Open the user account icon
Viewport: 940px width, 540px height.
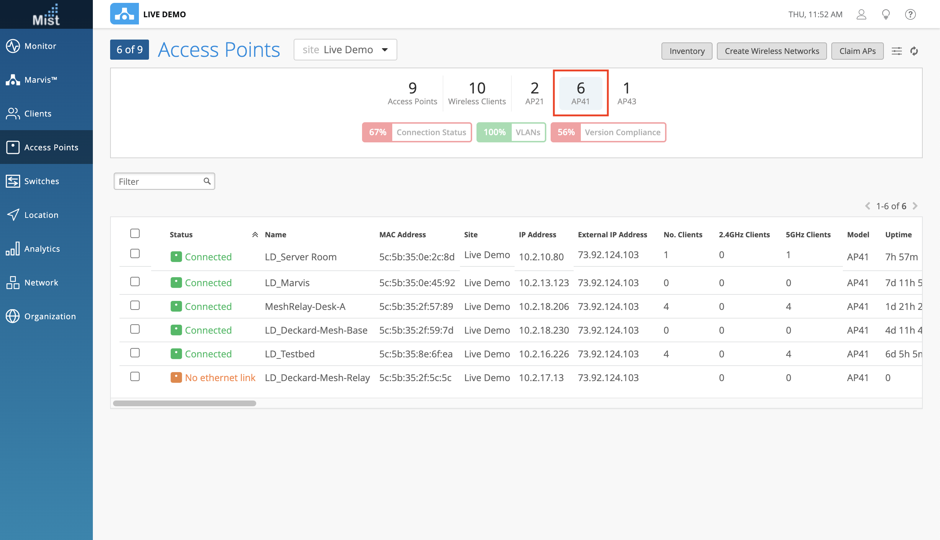coord(861,14)
